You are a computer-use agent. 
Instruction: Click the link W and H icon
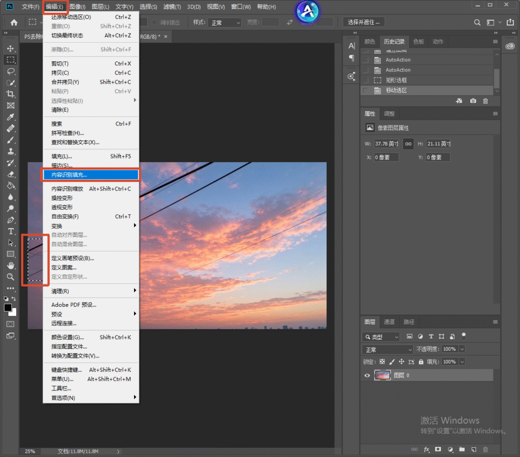point(408,144)
